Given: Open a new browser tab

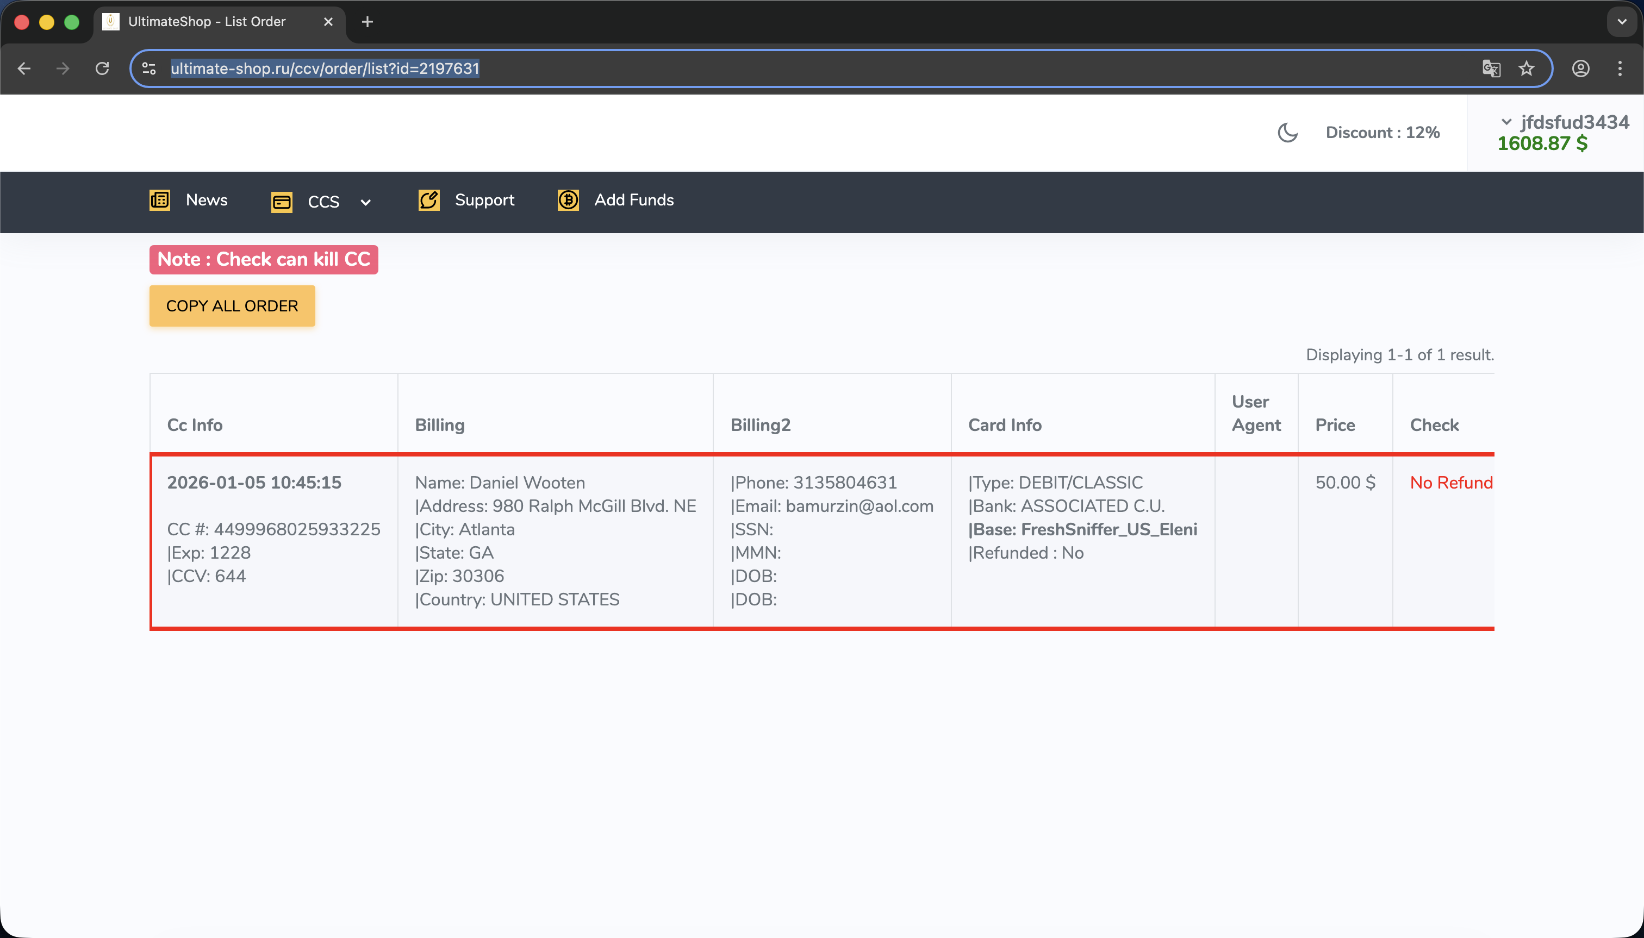Looking at the screenshot, I should (368, 22).
